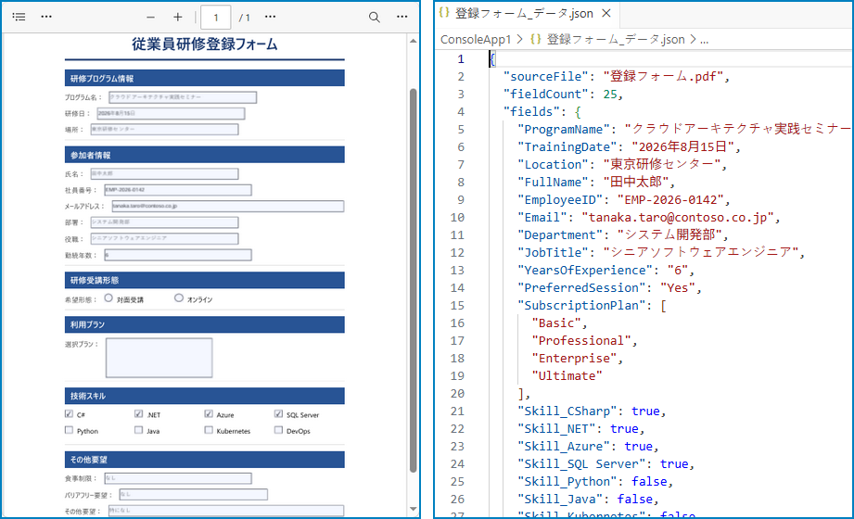The height and width of the screenshot is (519, 854).
Task: Click the "Ultimate" array entry
Action: [567, 375]
